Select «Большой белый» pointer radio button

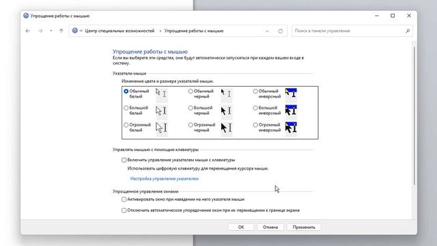coord(126,108)
